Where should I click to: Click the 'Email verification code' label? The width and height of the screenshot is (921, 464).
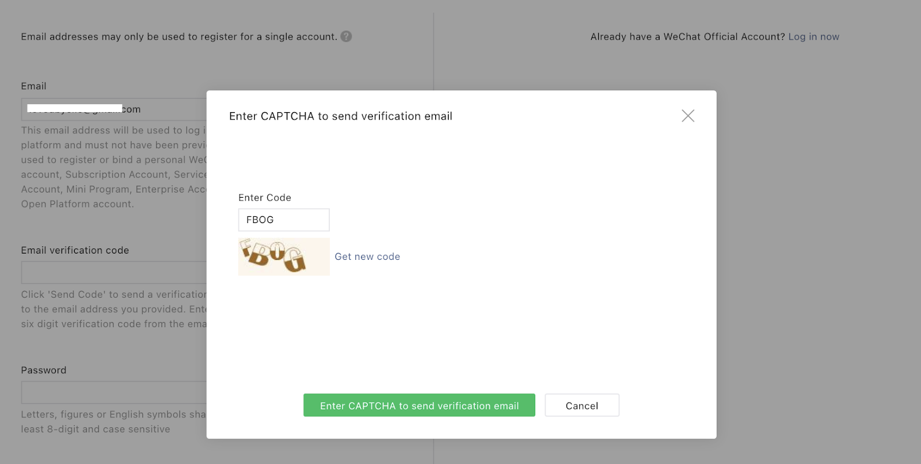click(x=75, y=250)
